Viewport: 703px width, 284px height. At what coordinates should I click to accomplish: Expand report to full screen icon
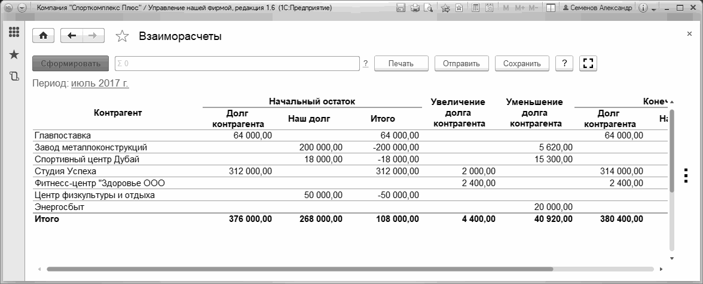[x=588, y=63]
